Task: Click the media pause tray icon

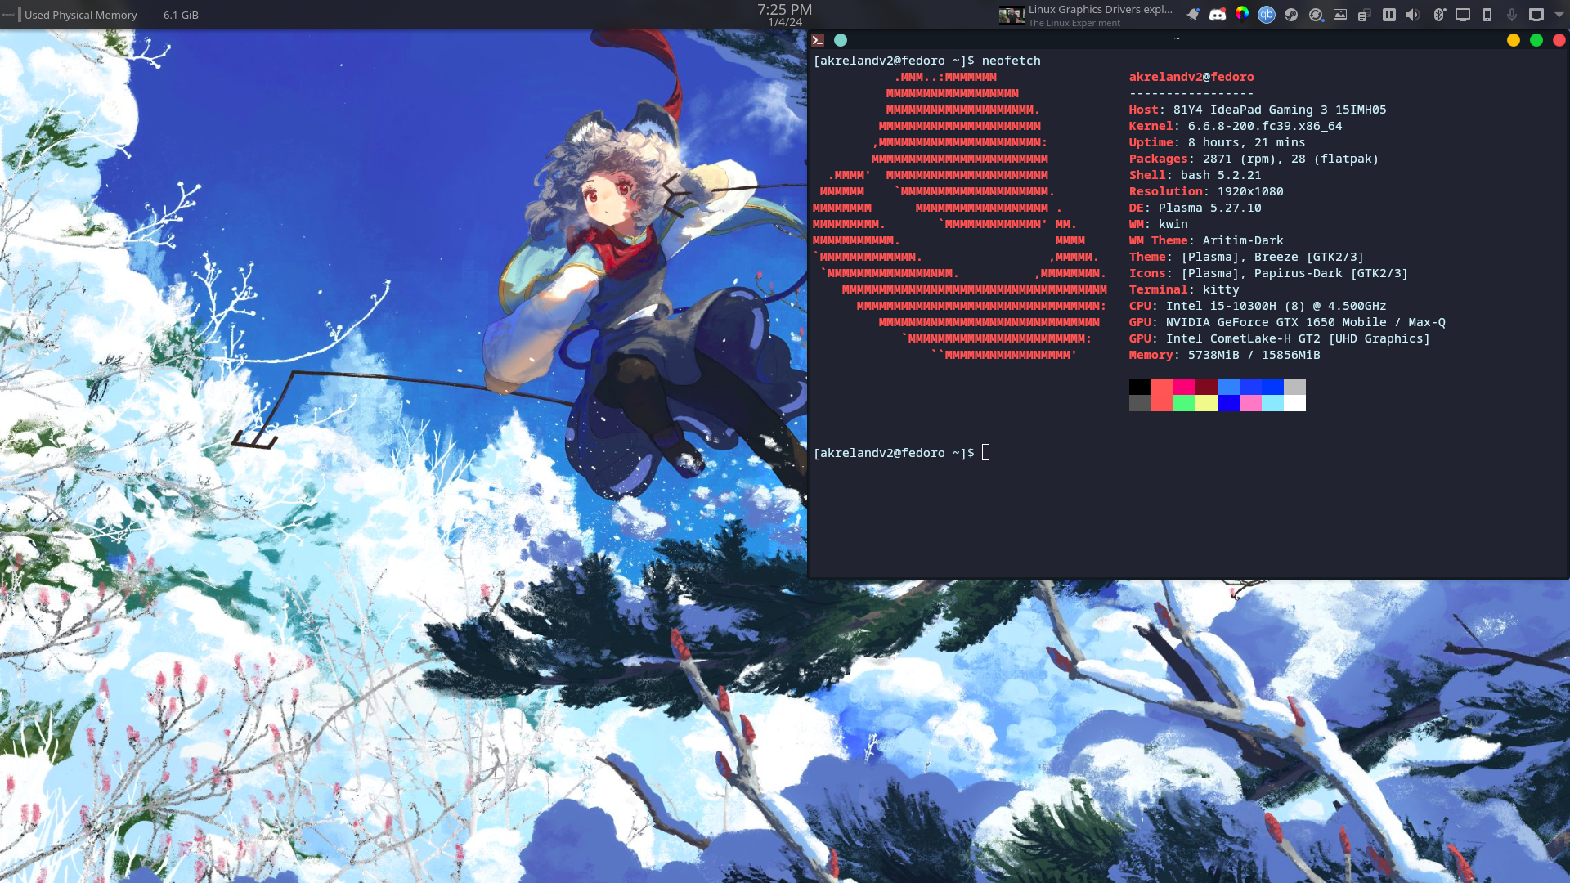Action: pyautogui.click(x=1389, y=15)
